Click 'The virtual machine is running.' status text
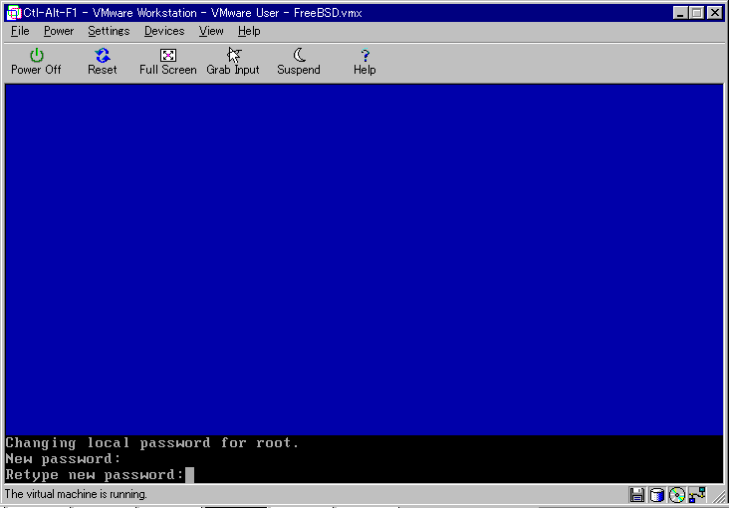 tap(76, 494)
